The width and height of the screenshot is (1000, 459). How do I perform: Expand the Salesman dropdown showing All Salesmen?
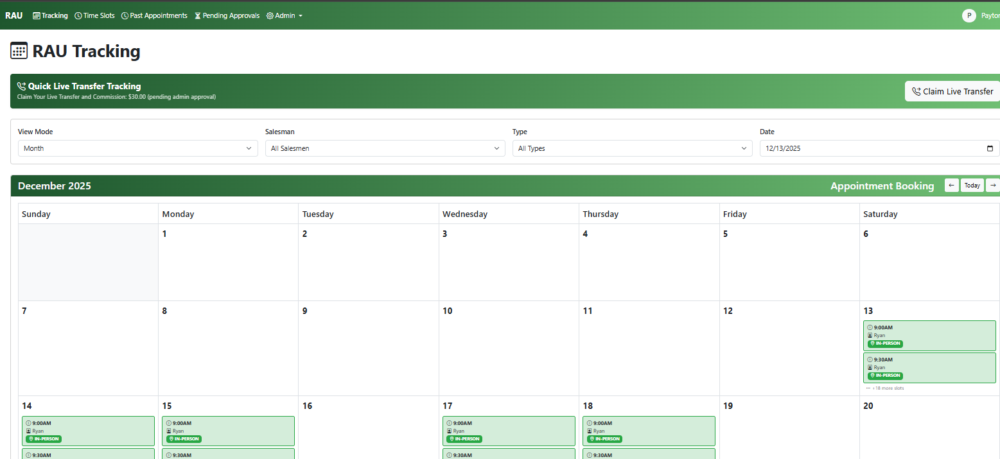pyautogui.click(x=385, y=148)
